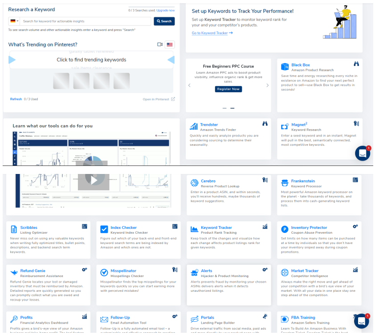Click the Inventory Protector P icon
The height and width of the screenshot is (335, 375).
(285, 229)
